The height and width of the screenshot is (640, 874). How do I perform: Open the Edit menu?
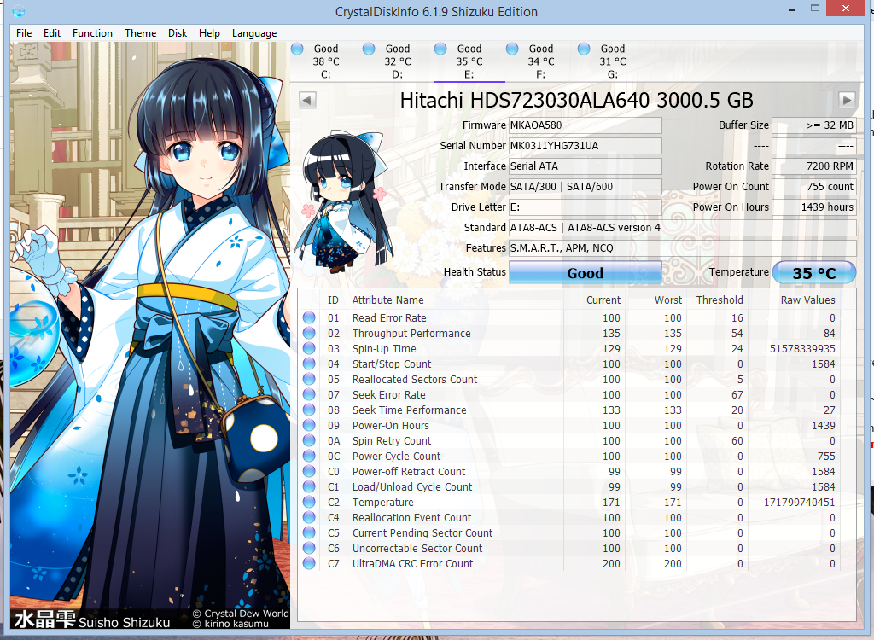(x=52, y=33)
